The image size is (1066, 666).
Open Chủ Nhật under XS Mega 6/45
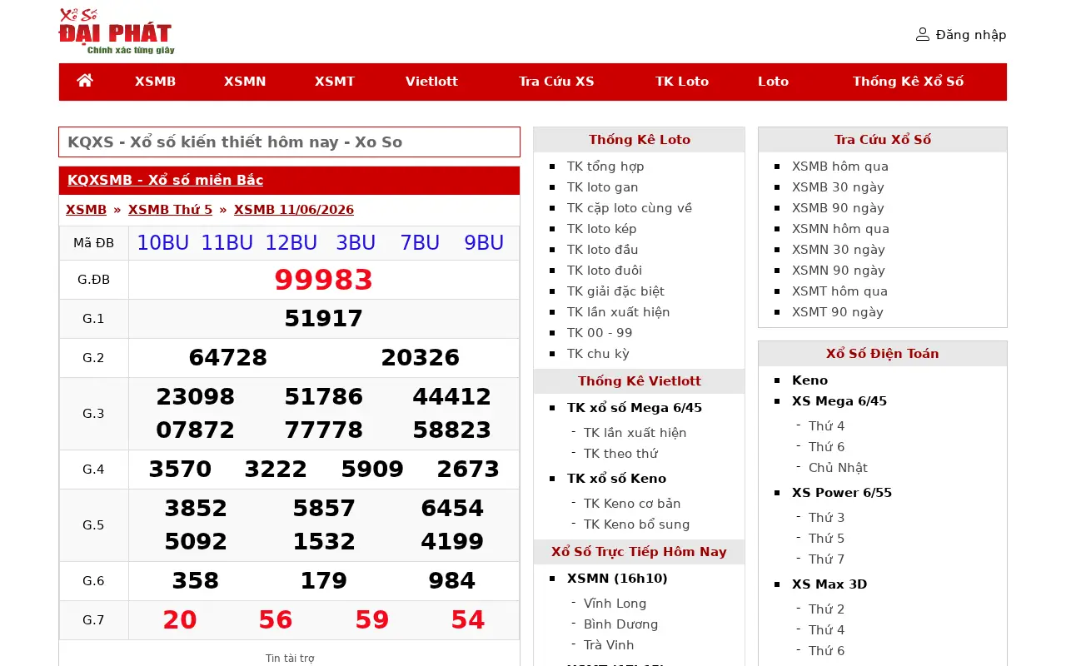click(x=838, y=468)
